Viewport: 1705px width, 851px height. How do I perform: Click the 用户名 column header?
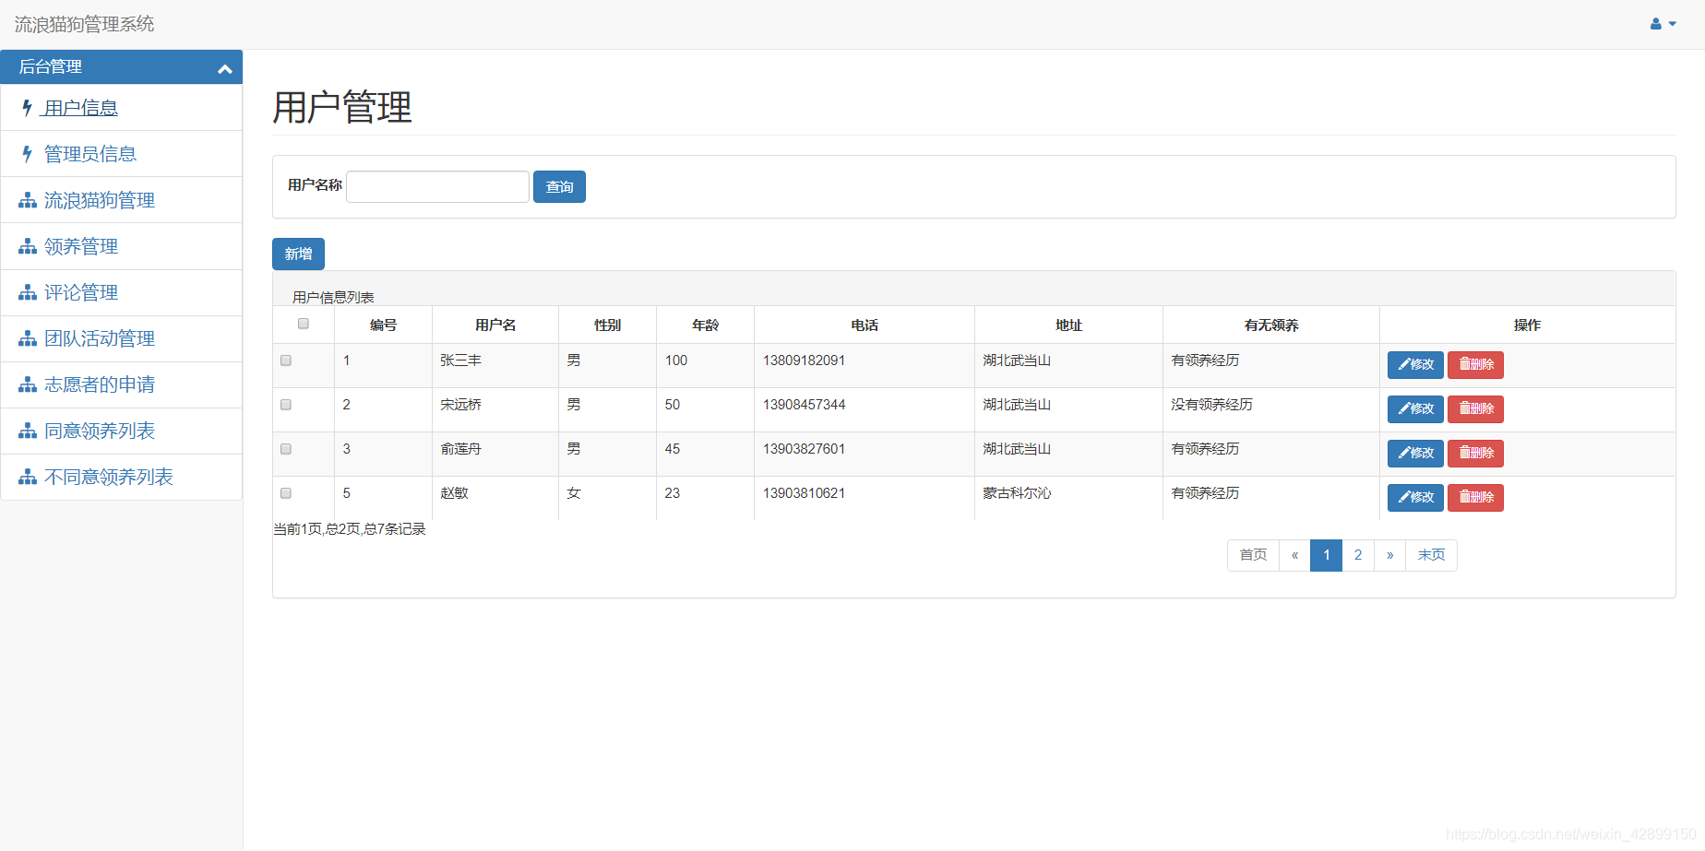click(495, 325)
